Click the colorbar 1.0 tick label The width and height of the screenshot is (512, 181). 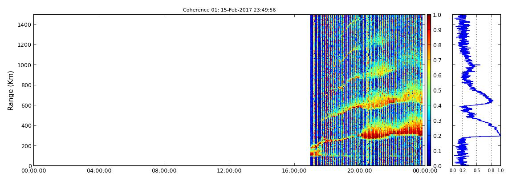click(437, 15)
